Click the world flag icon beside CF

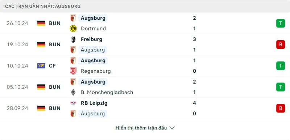click(41, 66)
